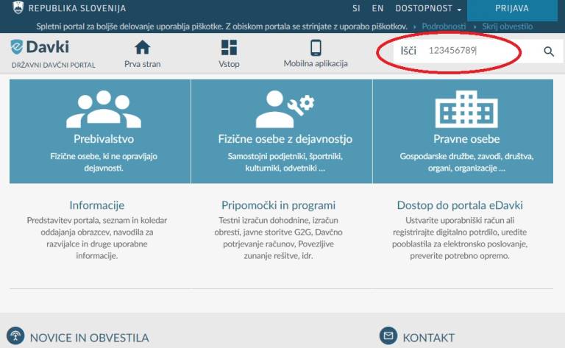This screenshot has width=565, height=348.
Task: Select the Fizične osebe z dejavnostjo icon
Action: (285, 109)
